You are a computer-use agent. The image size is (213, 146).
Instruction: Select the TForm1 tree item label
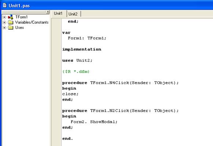(x=22, y=17)
